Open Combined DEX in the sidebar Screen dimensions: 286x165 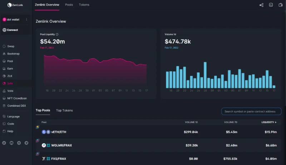[x=16, y=106]
